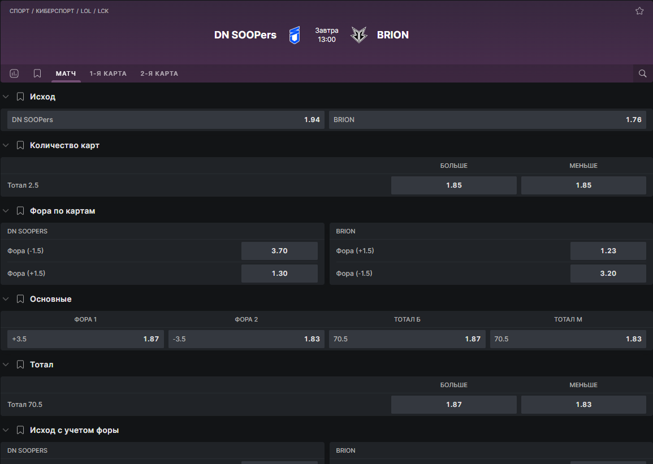Collapse the Основные section
The height and width of the screenshot is (464, 653).
(x=6, y=299)
